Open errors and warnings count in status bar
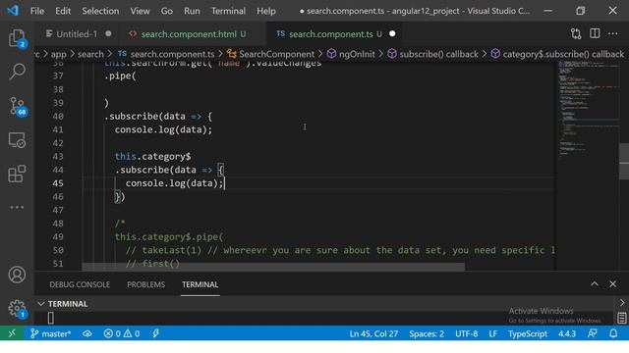 coord(122,333)
